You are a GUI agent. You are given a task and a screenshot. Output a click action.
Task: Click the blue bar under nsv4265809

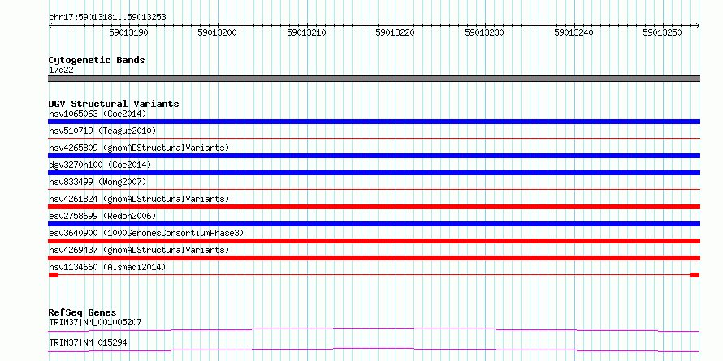point(374,156)
